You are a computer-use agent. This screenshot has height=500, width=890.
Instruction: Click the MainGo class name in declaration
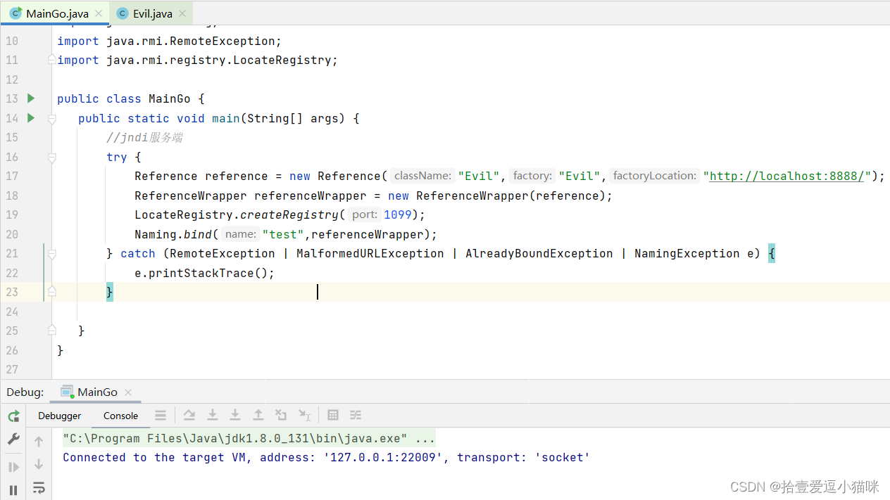(170, 99)
